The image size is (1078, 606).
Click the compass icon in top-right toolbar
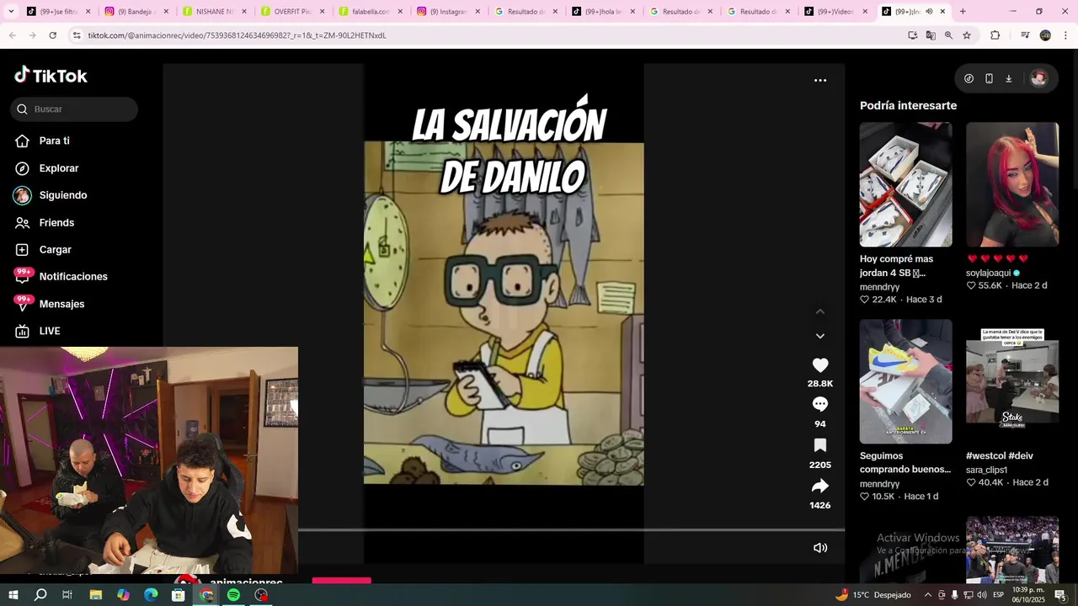969,78
